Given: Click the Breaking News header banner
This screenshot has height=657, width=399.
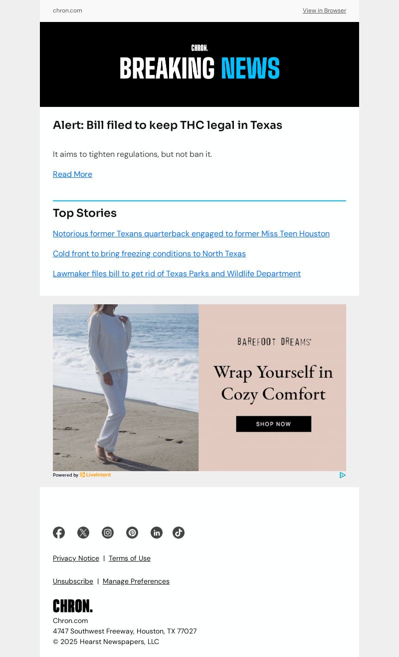Looking at the screenshot, I should pyautogui.click(x=199, y=64).
